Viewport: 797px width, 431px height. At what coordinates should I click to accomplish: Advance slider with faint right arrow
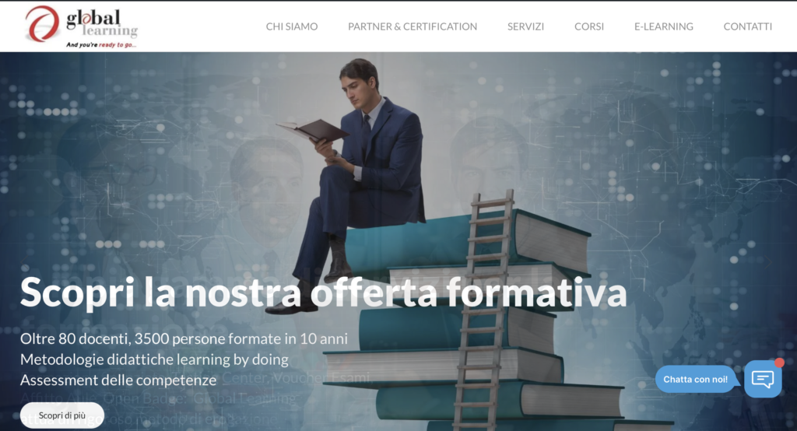(x=768, y=262)
